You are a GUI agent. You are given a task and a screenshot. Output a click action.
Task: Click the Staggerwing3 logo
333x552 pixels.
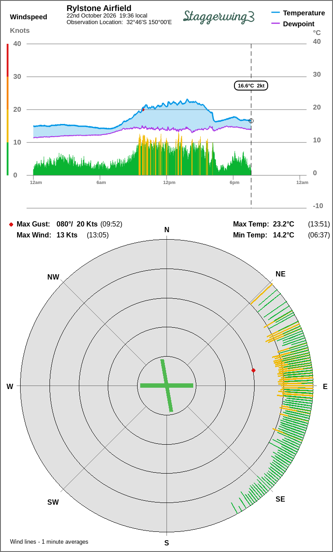click(219, 17)
